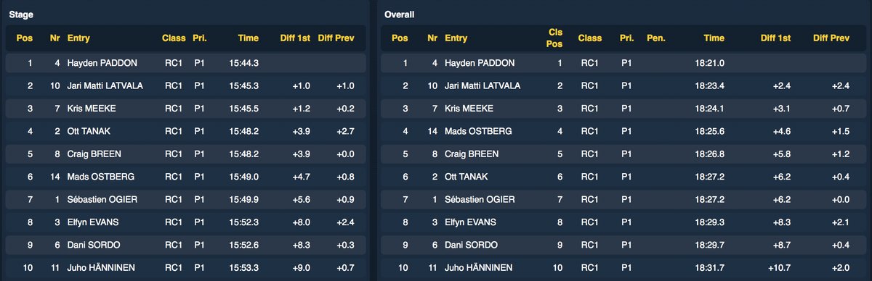Sort Stage table by Time header
Screen dimensions: 872x281
click(248, 37)
